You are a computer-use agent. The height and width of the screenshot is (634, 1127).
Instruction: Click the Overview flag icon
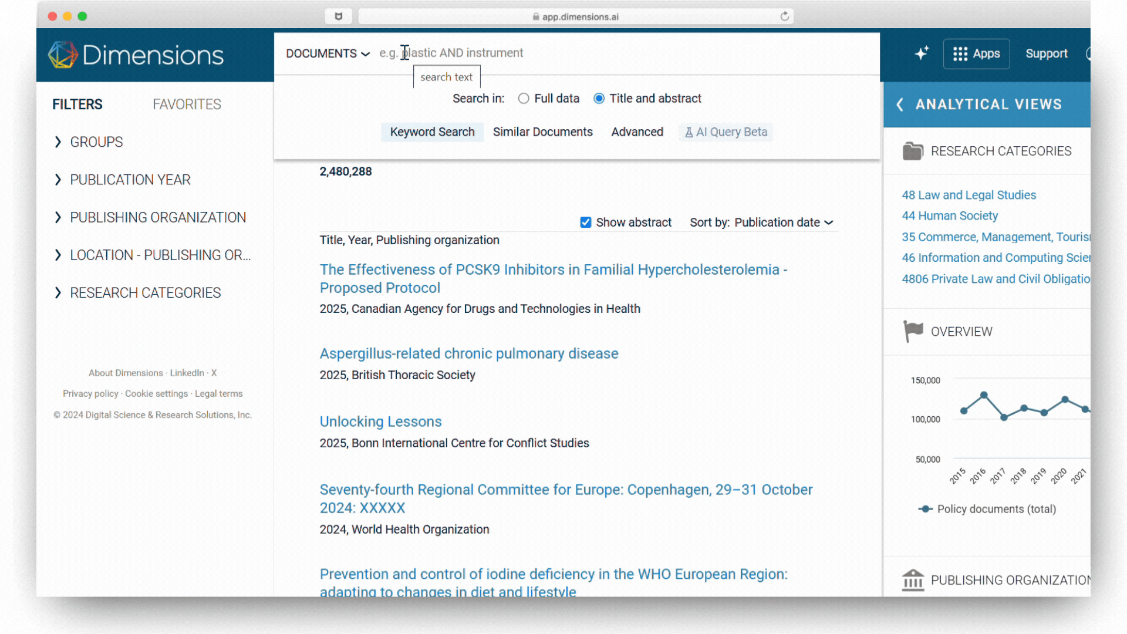912,332
